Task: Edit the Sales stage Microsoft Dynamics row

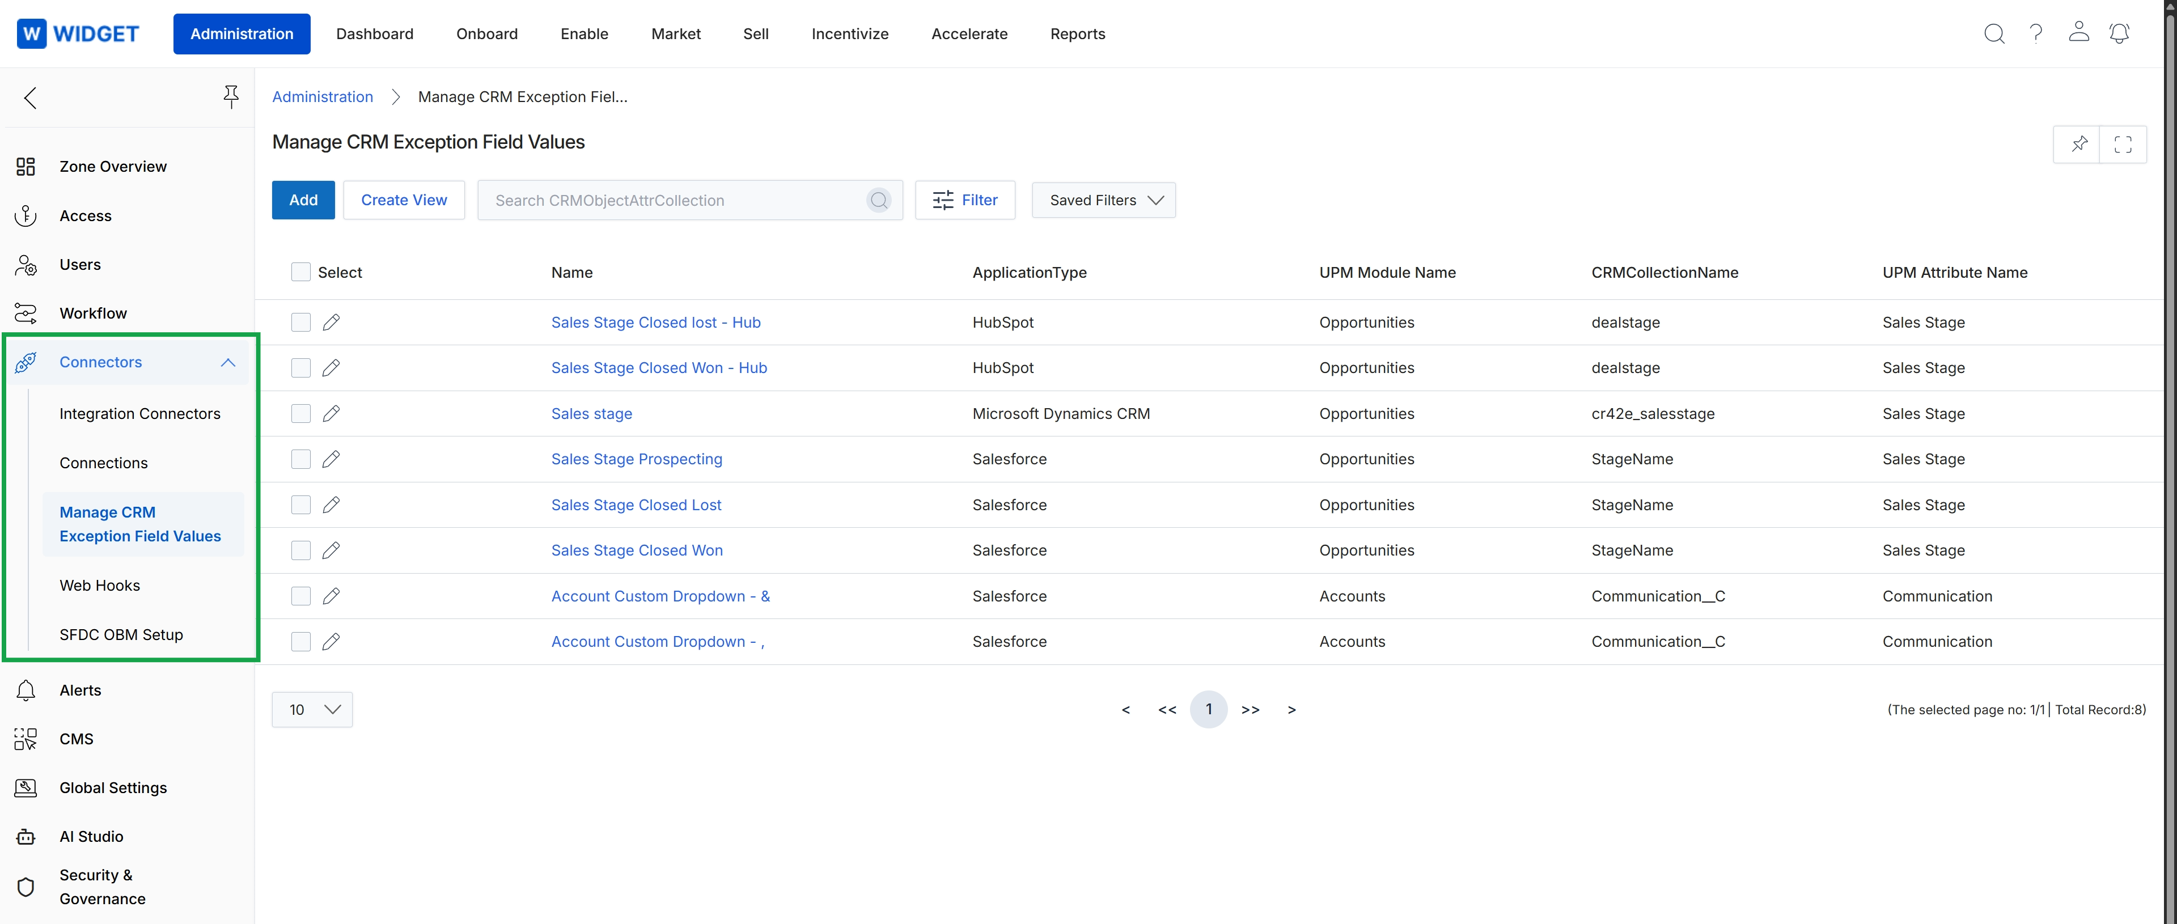Action: click(331, 413)
